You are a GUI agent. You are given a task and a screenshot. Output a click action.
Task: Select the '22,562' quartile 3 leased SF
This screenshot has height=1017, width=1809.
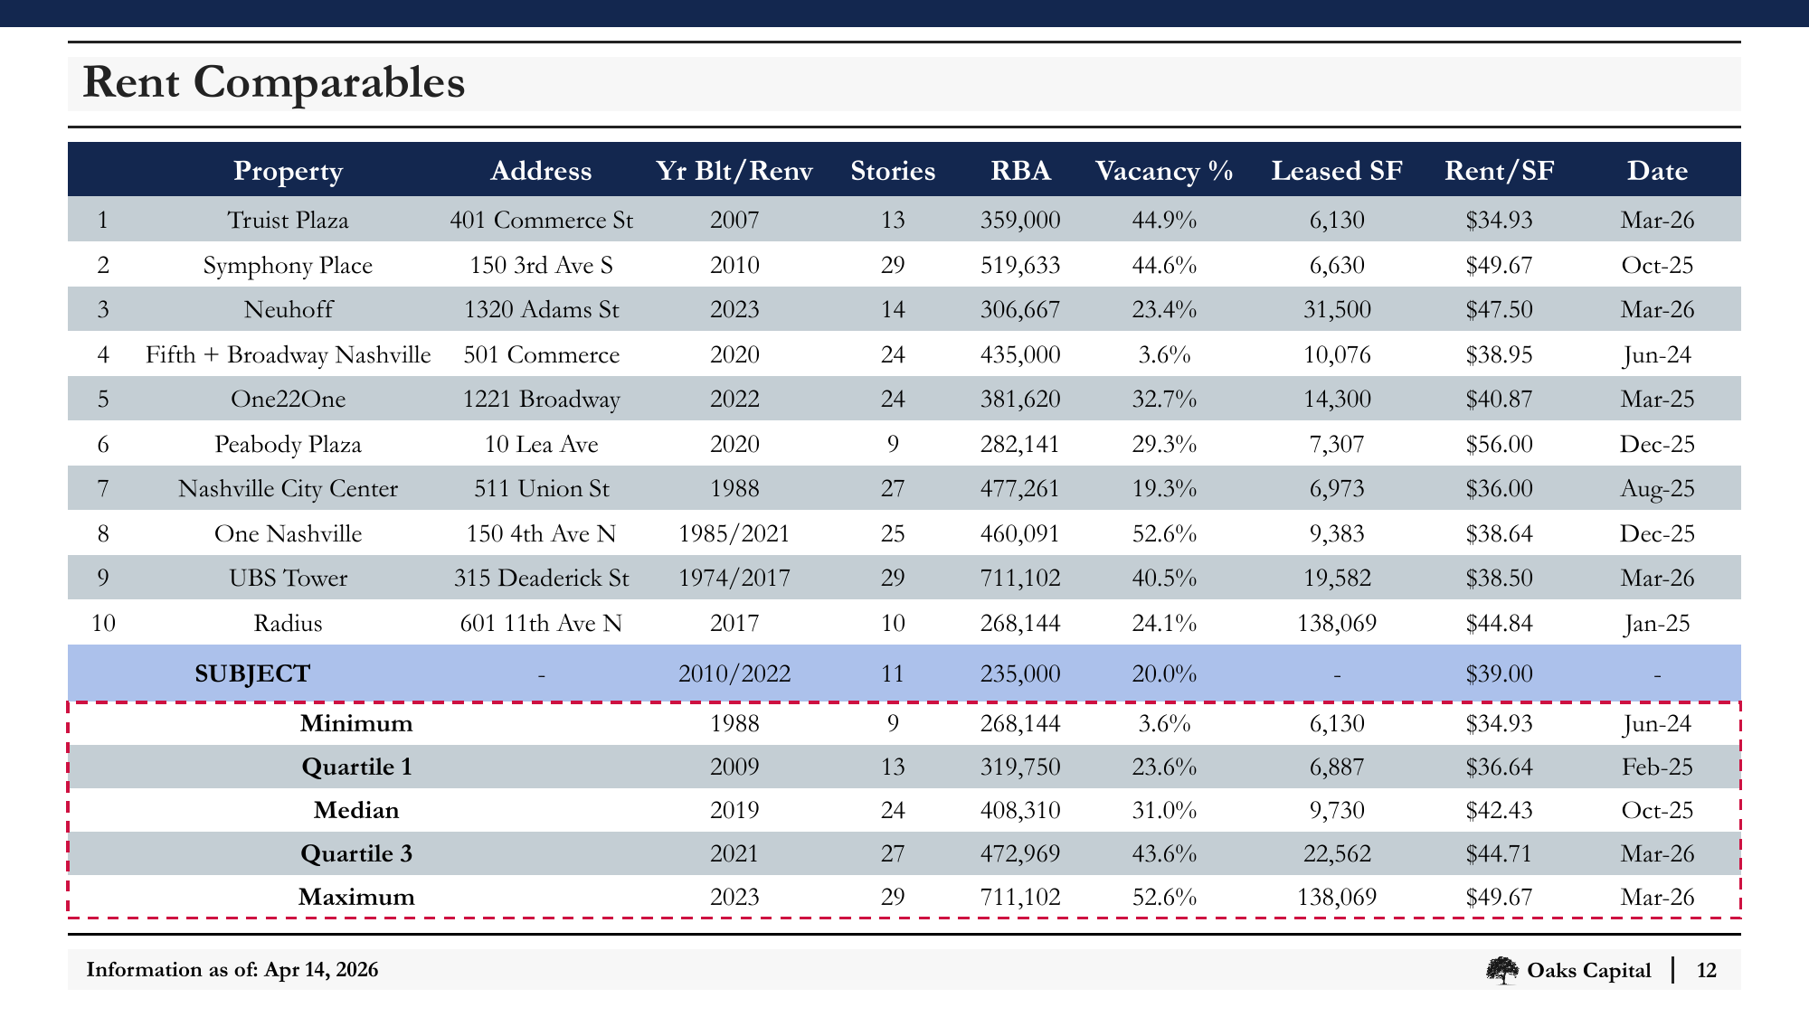click(x=1337, y=853)
